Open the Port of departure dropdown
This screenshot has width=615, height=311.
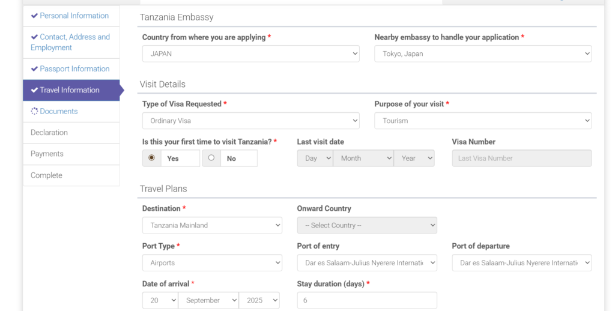pyautogui.click(x=521, y=263)
